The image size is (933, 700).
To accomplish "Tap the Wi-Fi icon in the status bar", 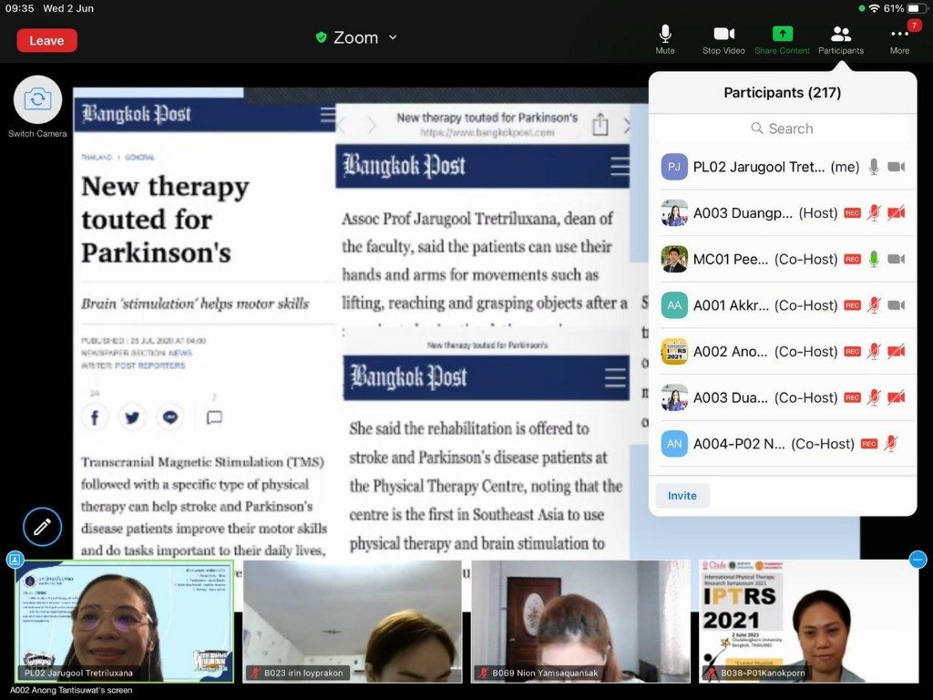I will coord(874,8).
